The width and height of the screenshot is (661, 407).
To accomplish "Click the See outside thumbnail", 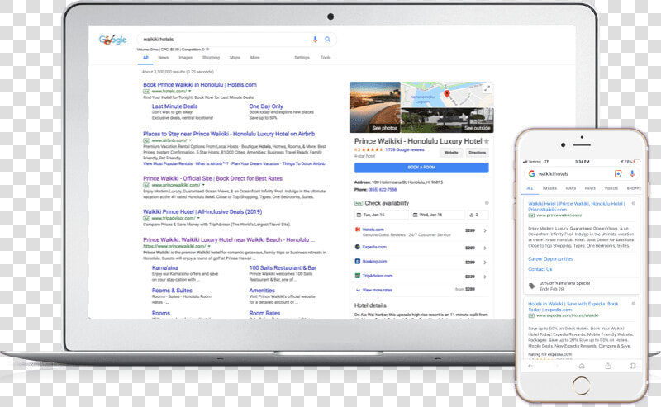I will coord(447,121).
